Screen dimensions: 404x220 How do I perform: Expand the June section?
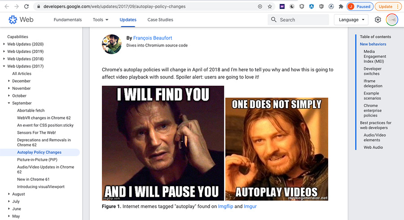(x=9, y=209)
